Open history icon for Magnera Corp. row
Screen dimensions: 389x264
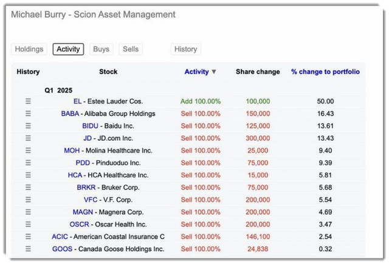[x=29, y=212]
